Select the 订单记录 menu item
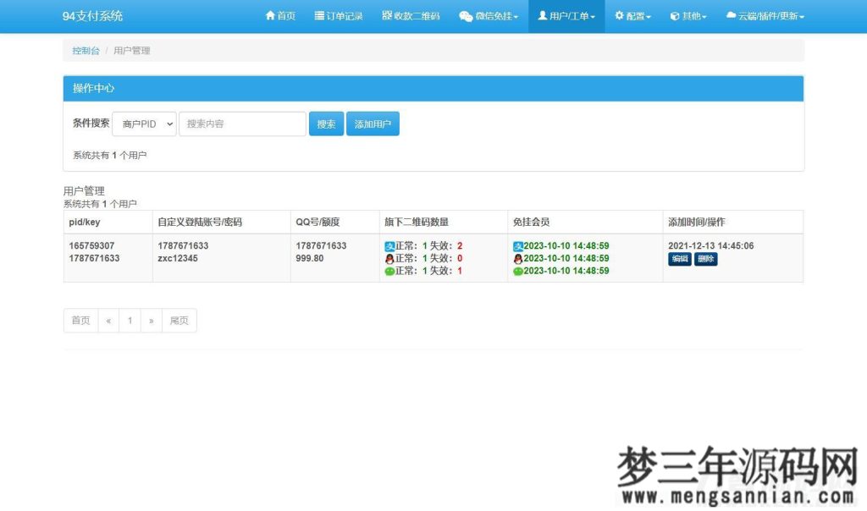 [x=339, y=15]
